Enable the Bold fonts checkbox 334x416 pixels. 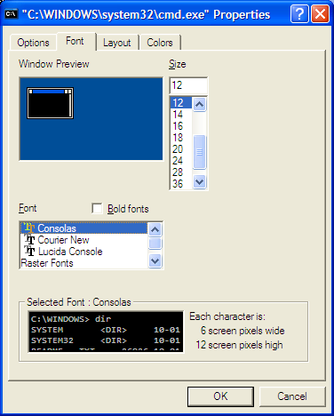(97, 208)
